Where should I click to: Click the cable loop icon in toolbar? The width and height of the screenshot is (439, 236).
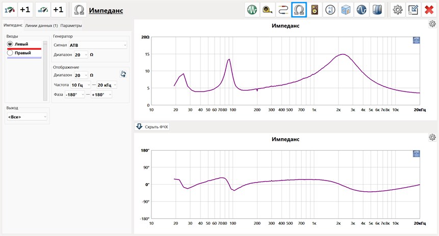(x=283, y=9)
